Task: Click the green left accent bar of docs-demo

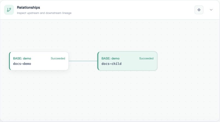Action: point(10,61)
